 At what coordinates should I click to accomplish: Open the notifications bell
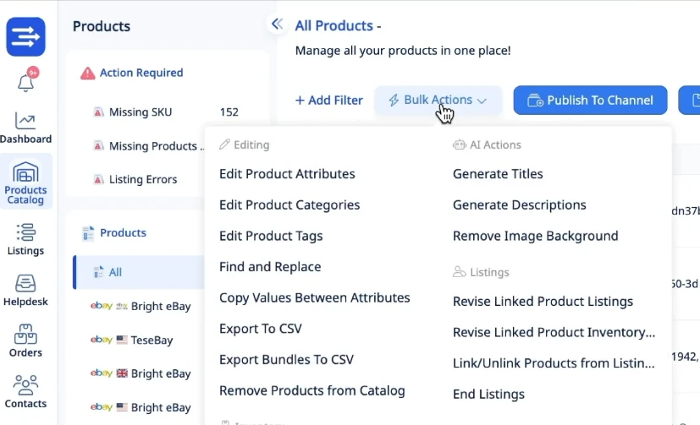pyautogui.click(x=26, y=82)
